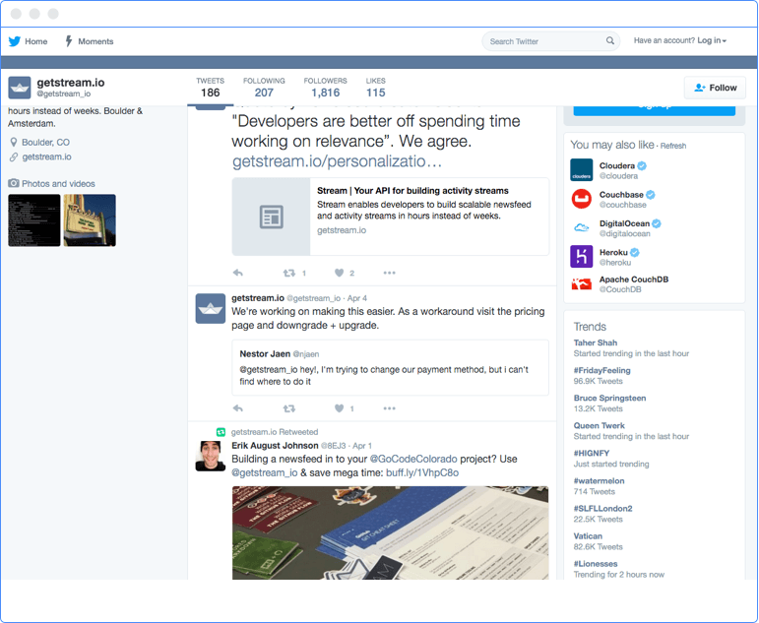Open the theater marquee photo thumbnail

pos(90,220)
